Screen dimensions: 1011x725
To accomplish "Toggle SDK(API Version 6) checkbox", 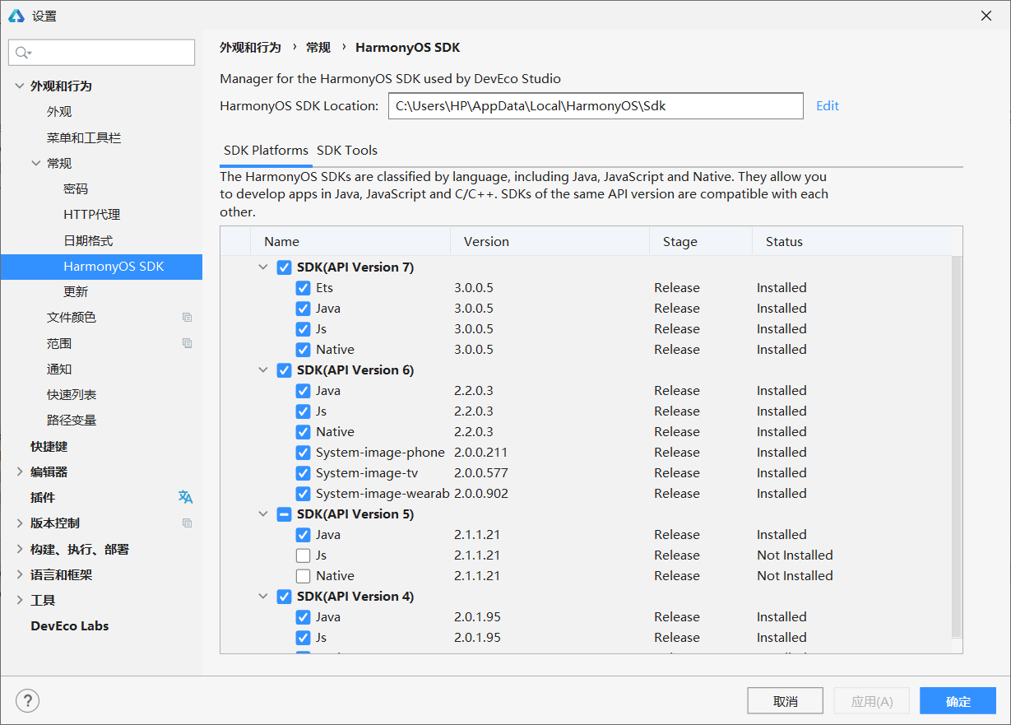I will 285,370.
